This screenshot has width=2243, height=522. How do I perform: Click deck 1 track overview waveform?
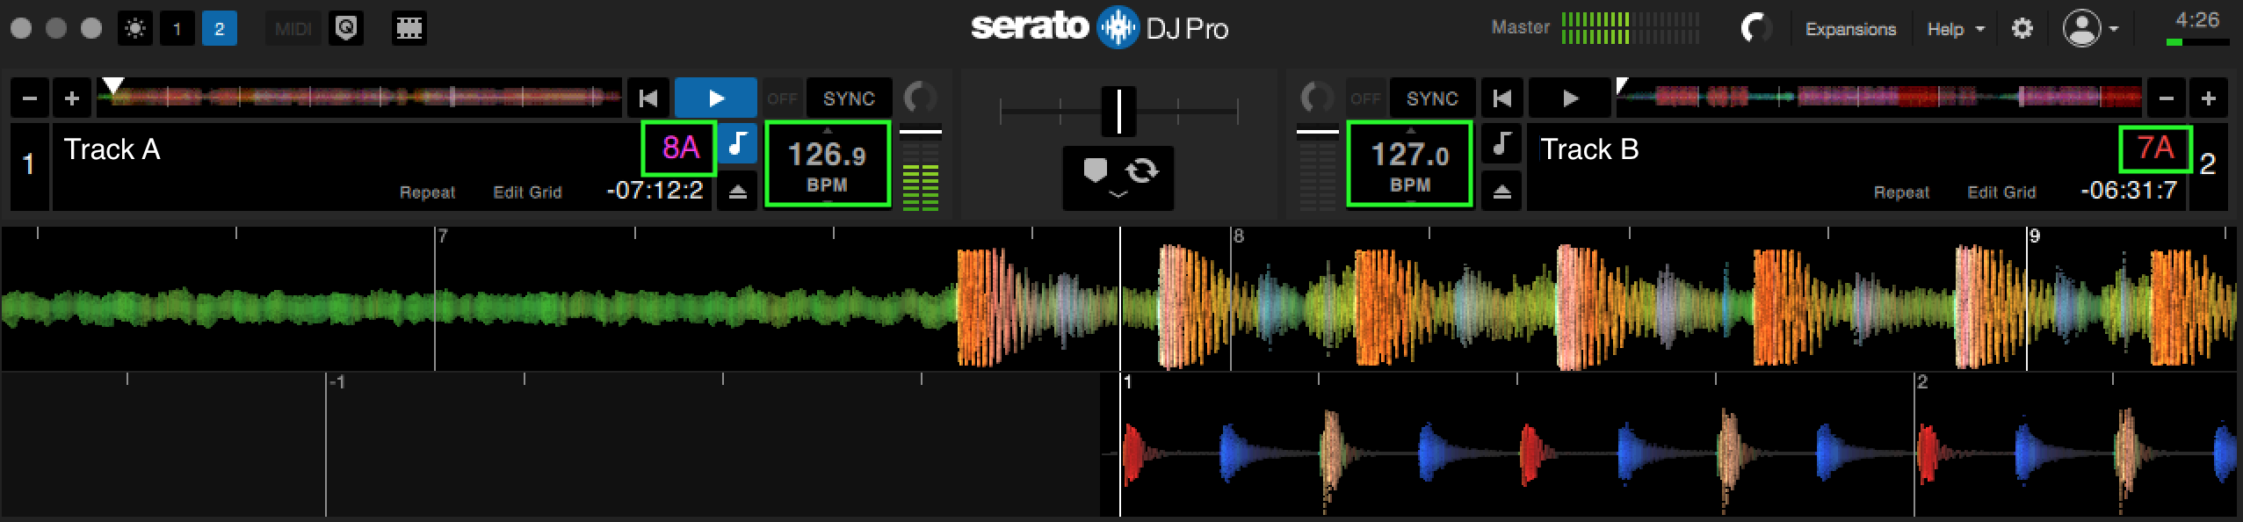click(359, 98)
